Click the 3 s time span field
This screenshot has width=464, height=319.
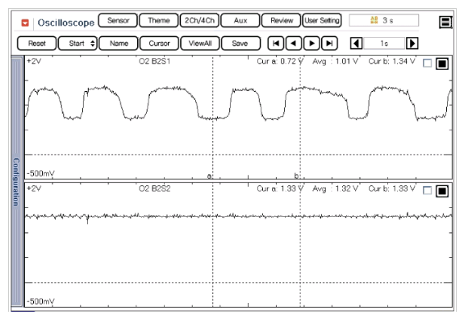384,20
